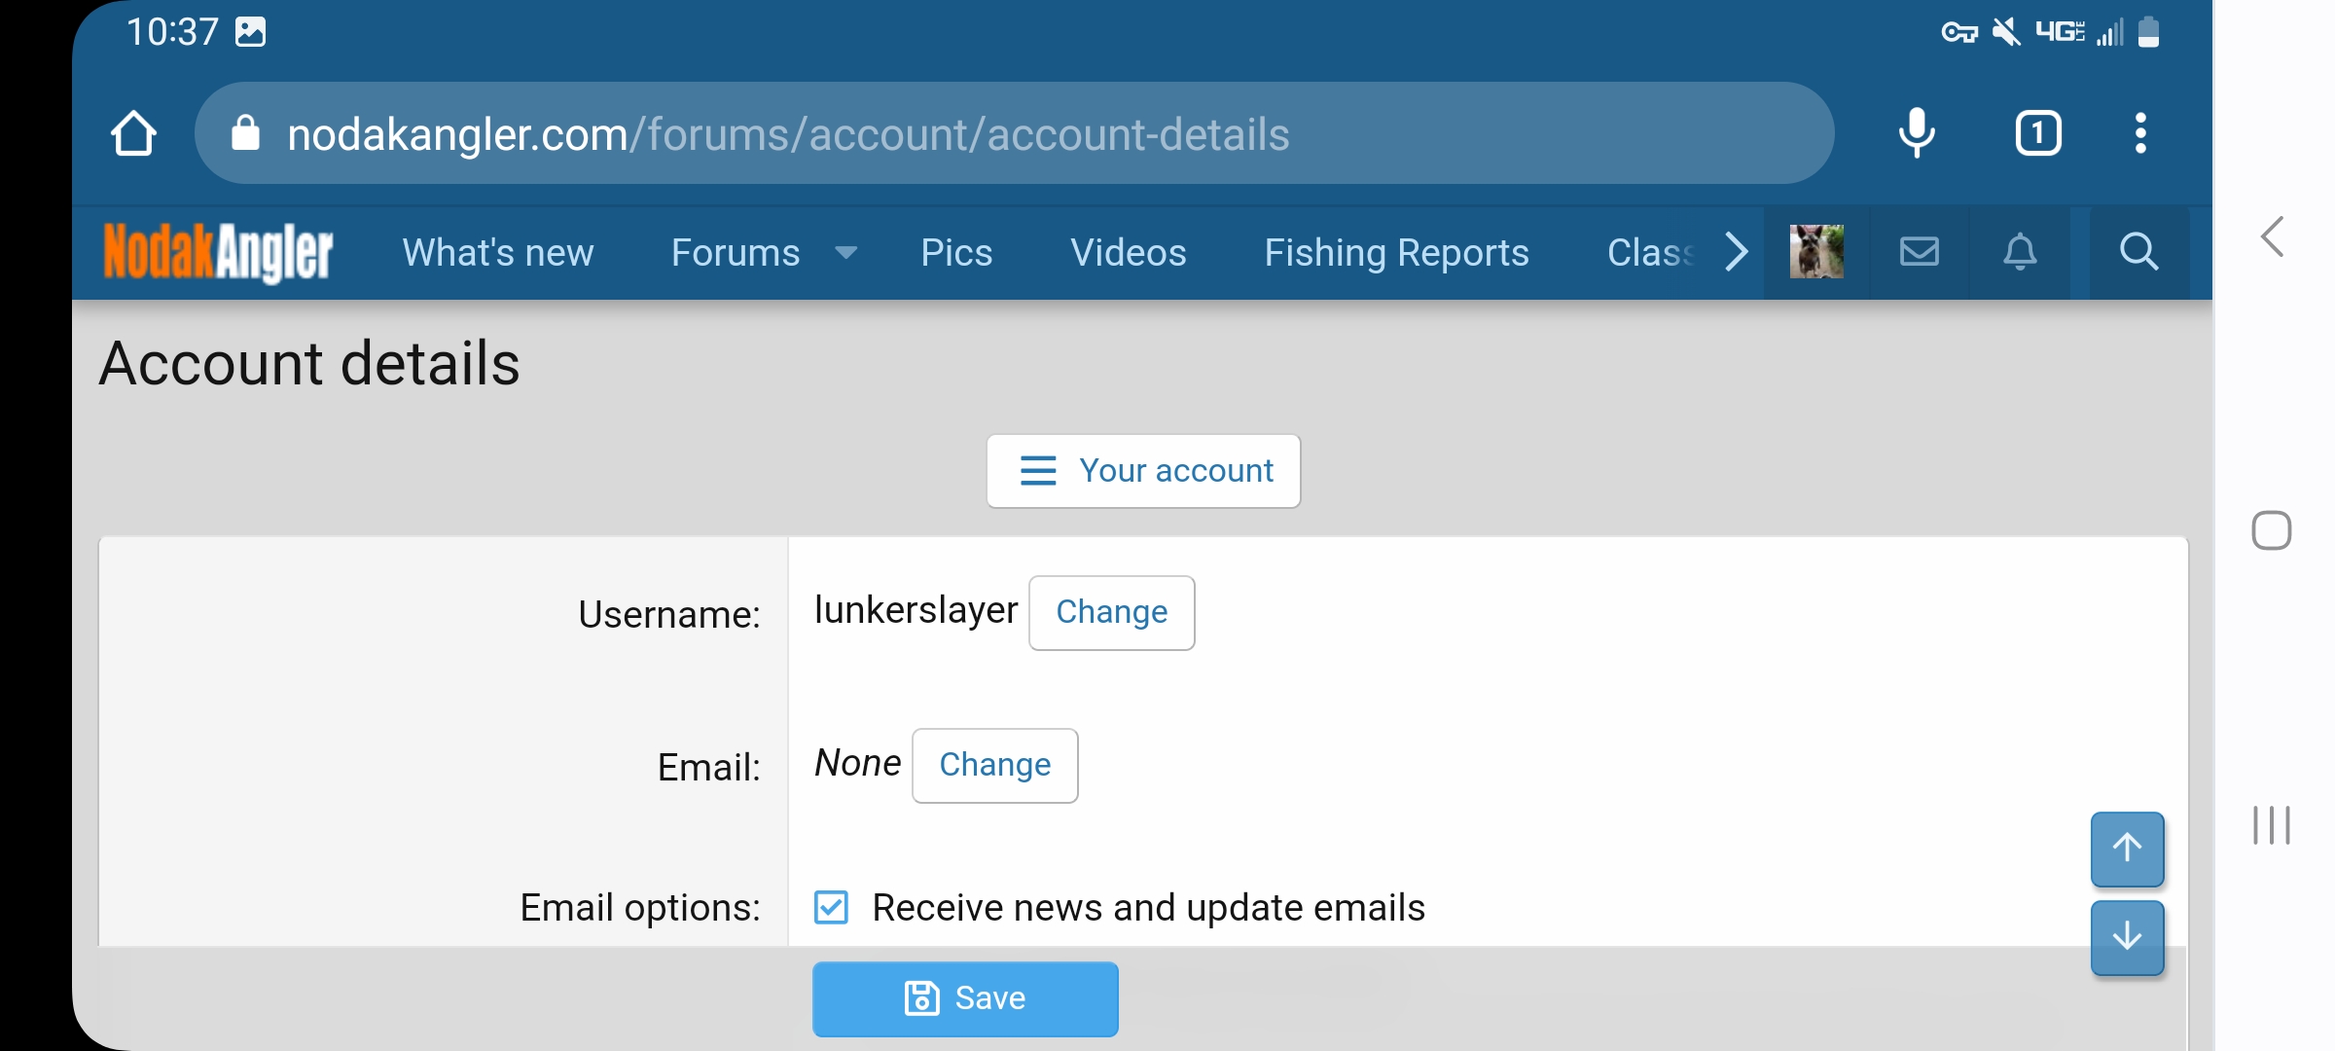The width and height of the screenshot is (2335, 1051).
Task: Enable email options subscription checkbox
Action: coord(828,908)
